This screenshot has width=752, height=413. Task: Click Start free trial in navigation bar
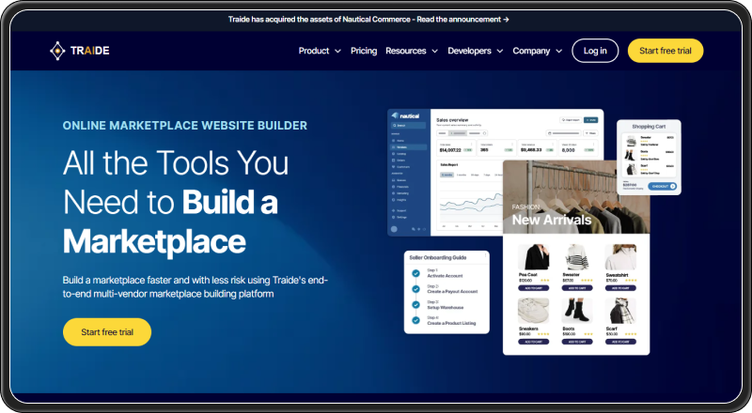click(x=665, y=51)
